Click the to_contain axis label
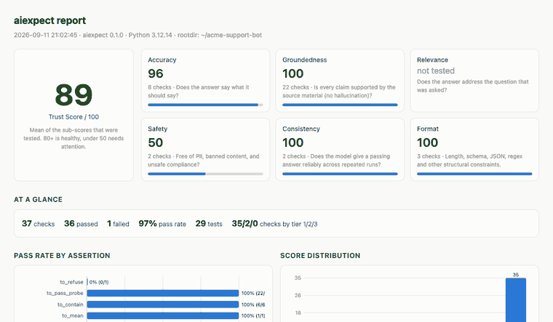553x322 pixels. [x=71, y=305]
